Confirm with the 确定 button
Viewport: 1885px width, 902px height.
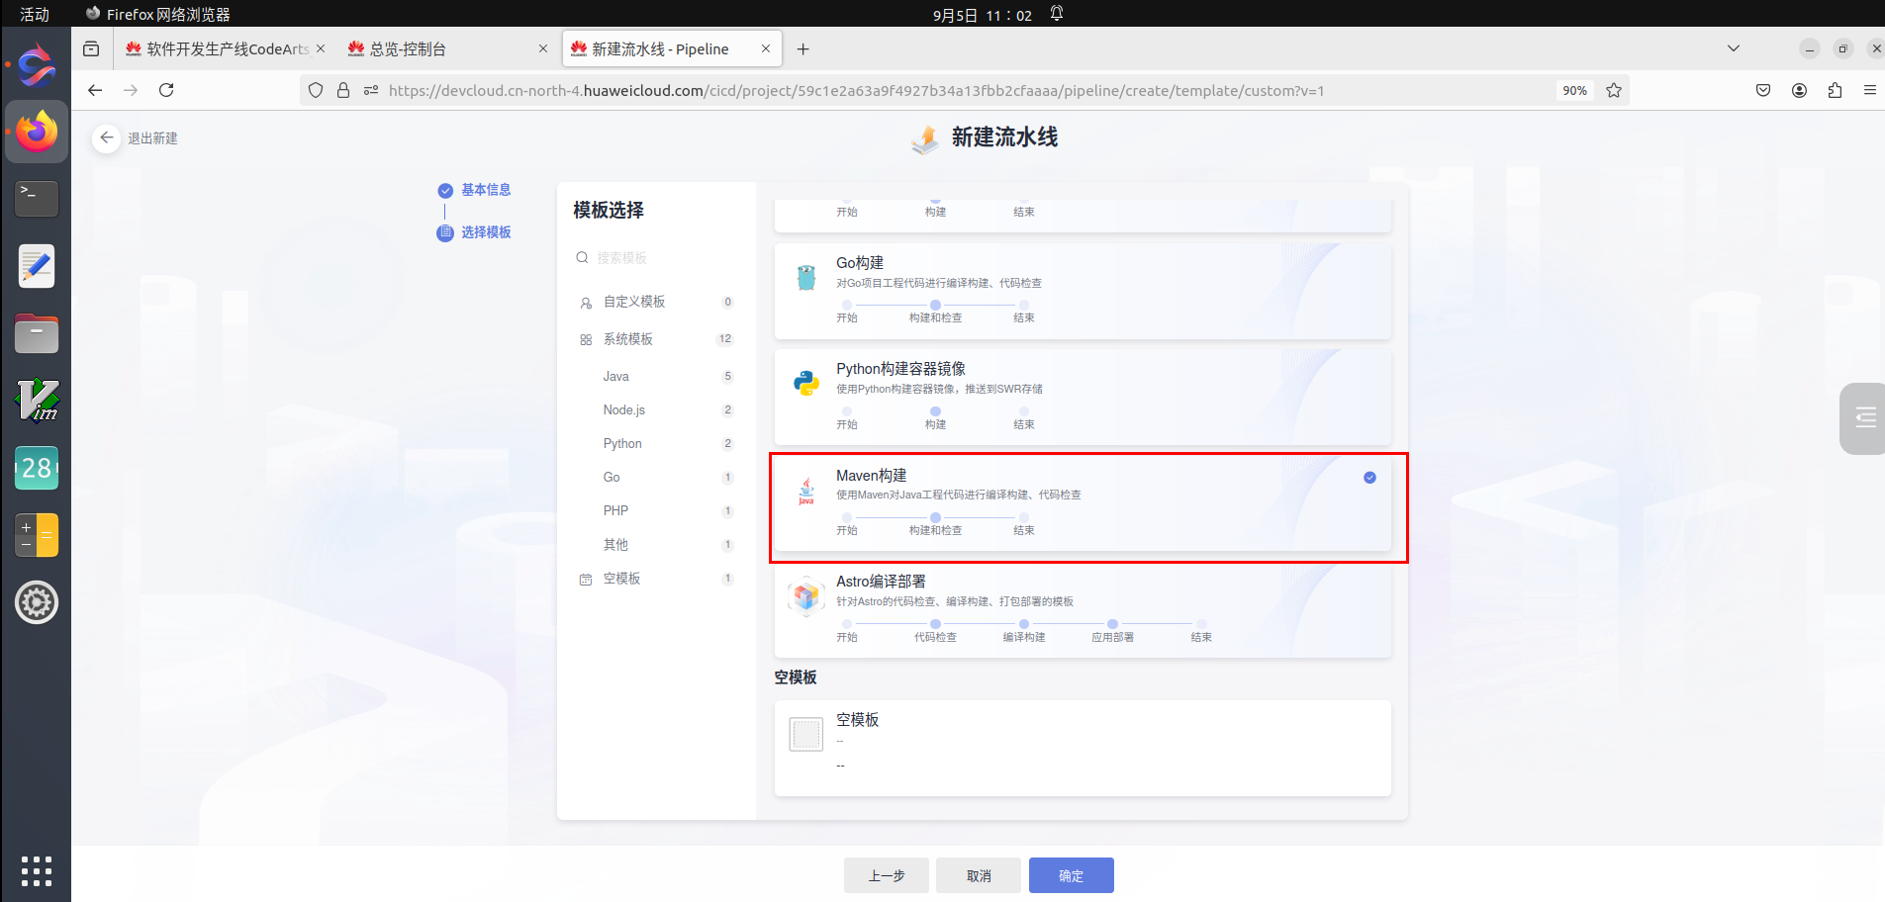1072,875
